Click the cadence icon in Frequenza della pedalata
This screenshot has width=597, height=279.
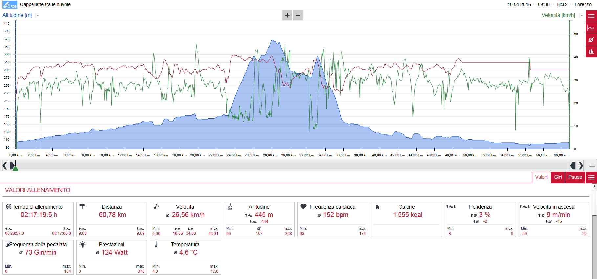(9, 244)
